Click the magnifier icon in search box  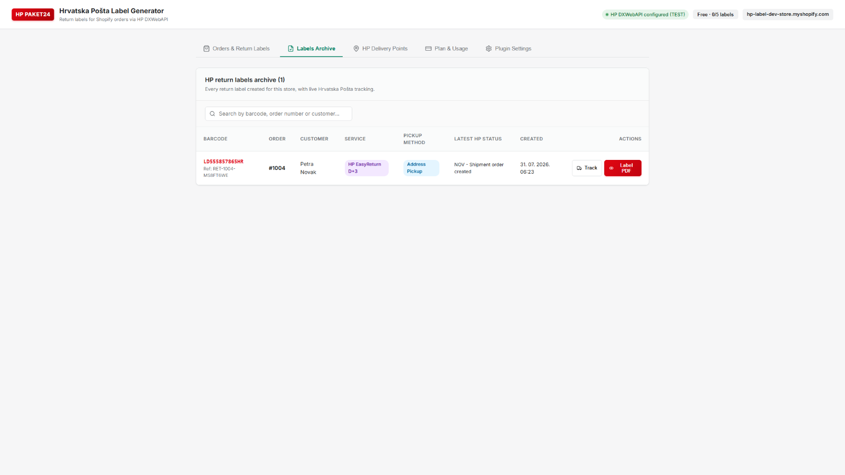point(212,113)
